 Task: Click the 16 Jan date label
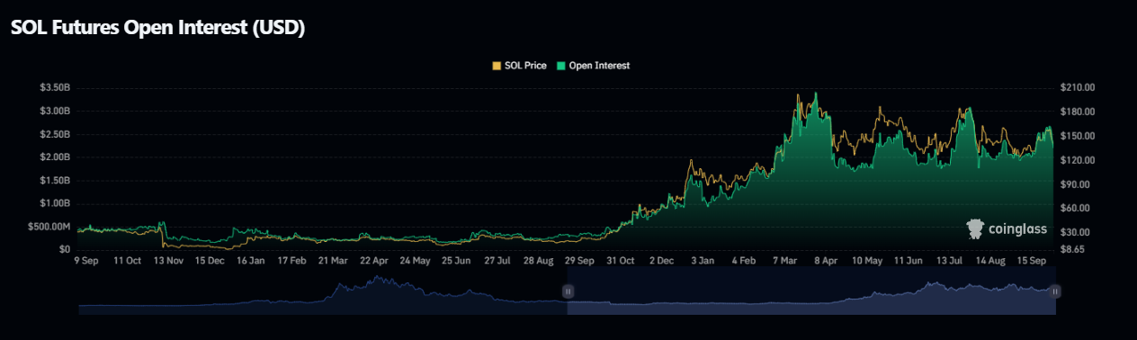tap(251, 261)
